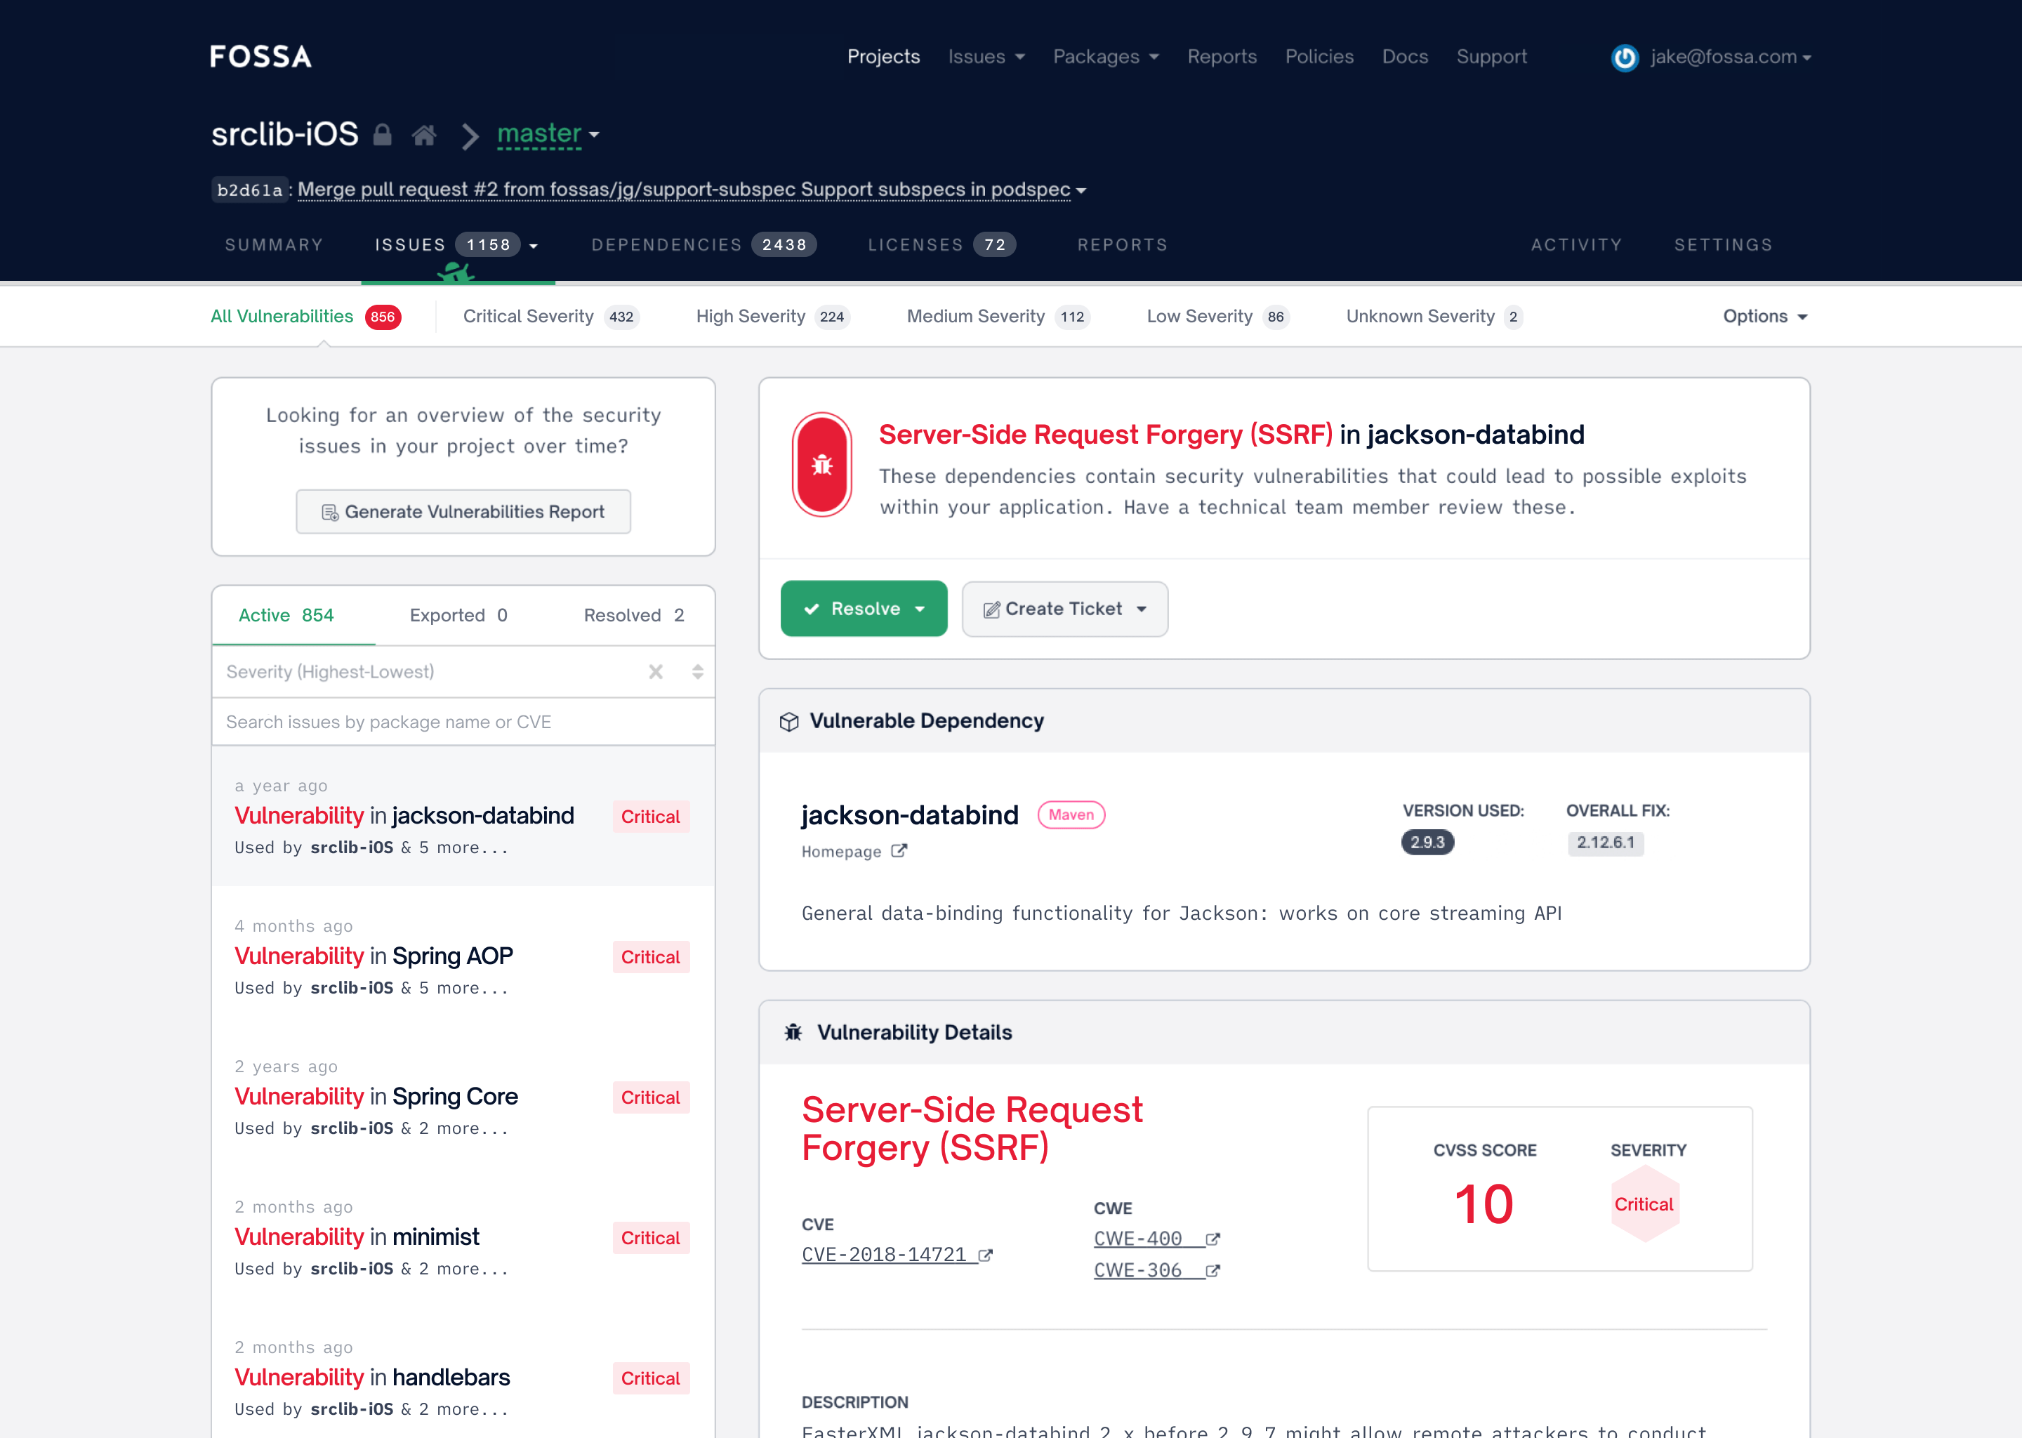
Task: Switch to the SETTINGS tab
Action: 1724,245
